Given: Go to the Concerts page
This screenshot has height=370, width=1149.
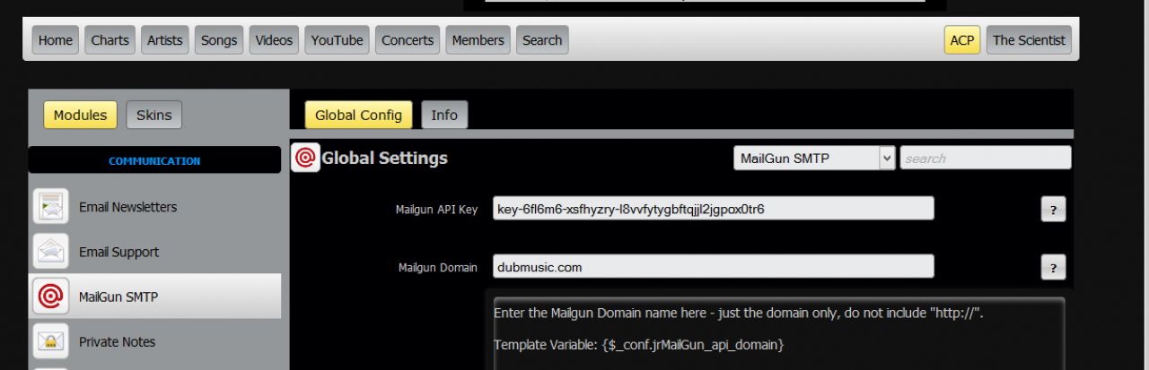Looking at the screenshot, I should click(x=408, y=40).
